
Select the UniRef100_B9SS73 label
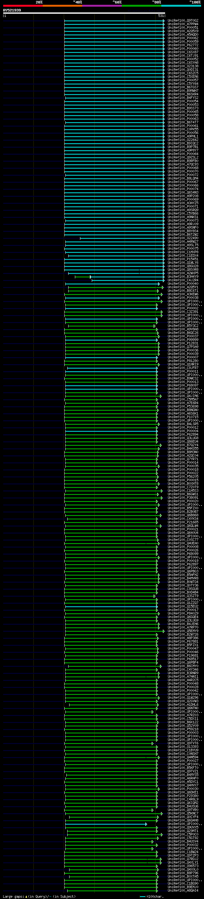(x=183, y=108)
